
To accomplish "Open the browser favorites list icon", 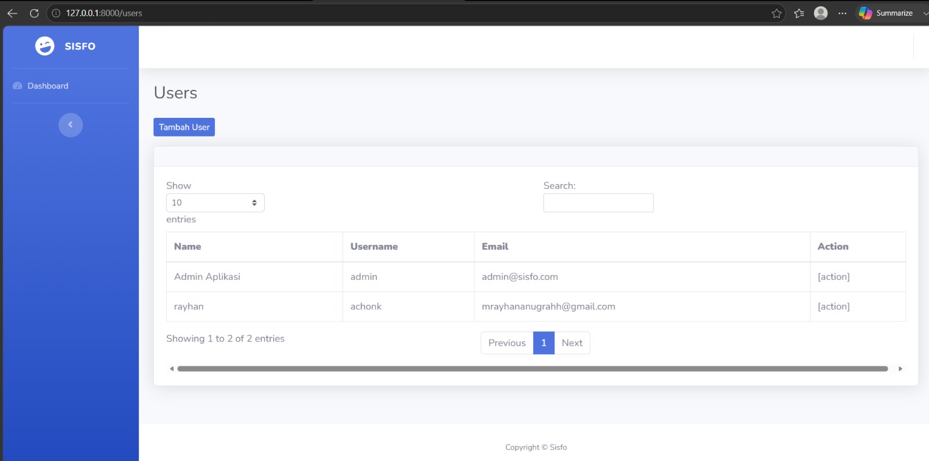I will click(x=799, y=13).
